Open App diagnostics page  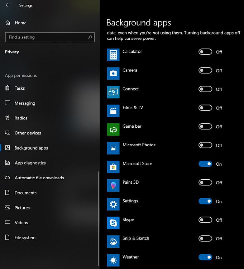(30, 163)
